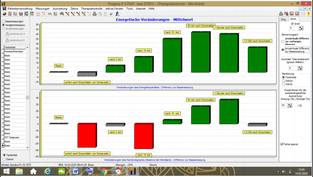Adjust the 3D Grad spinner arrows
Screen dimensions: 313x177
300,28
